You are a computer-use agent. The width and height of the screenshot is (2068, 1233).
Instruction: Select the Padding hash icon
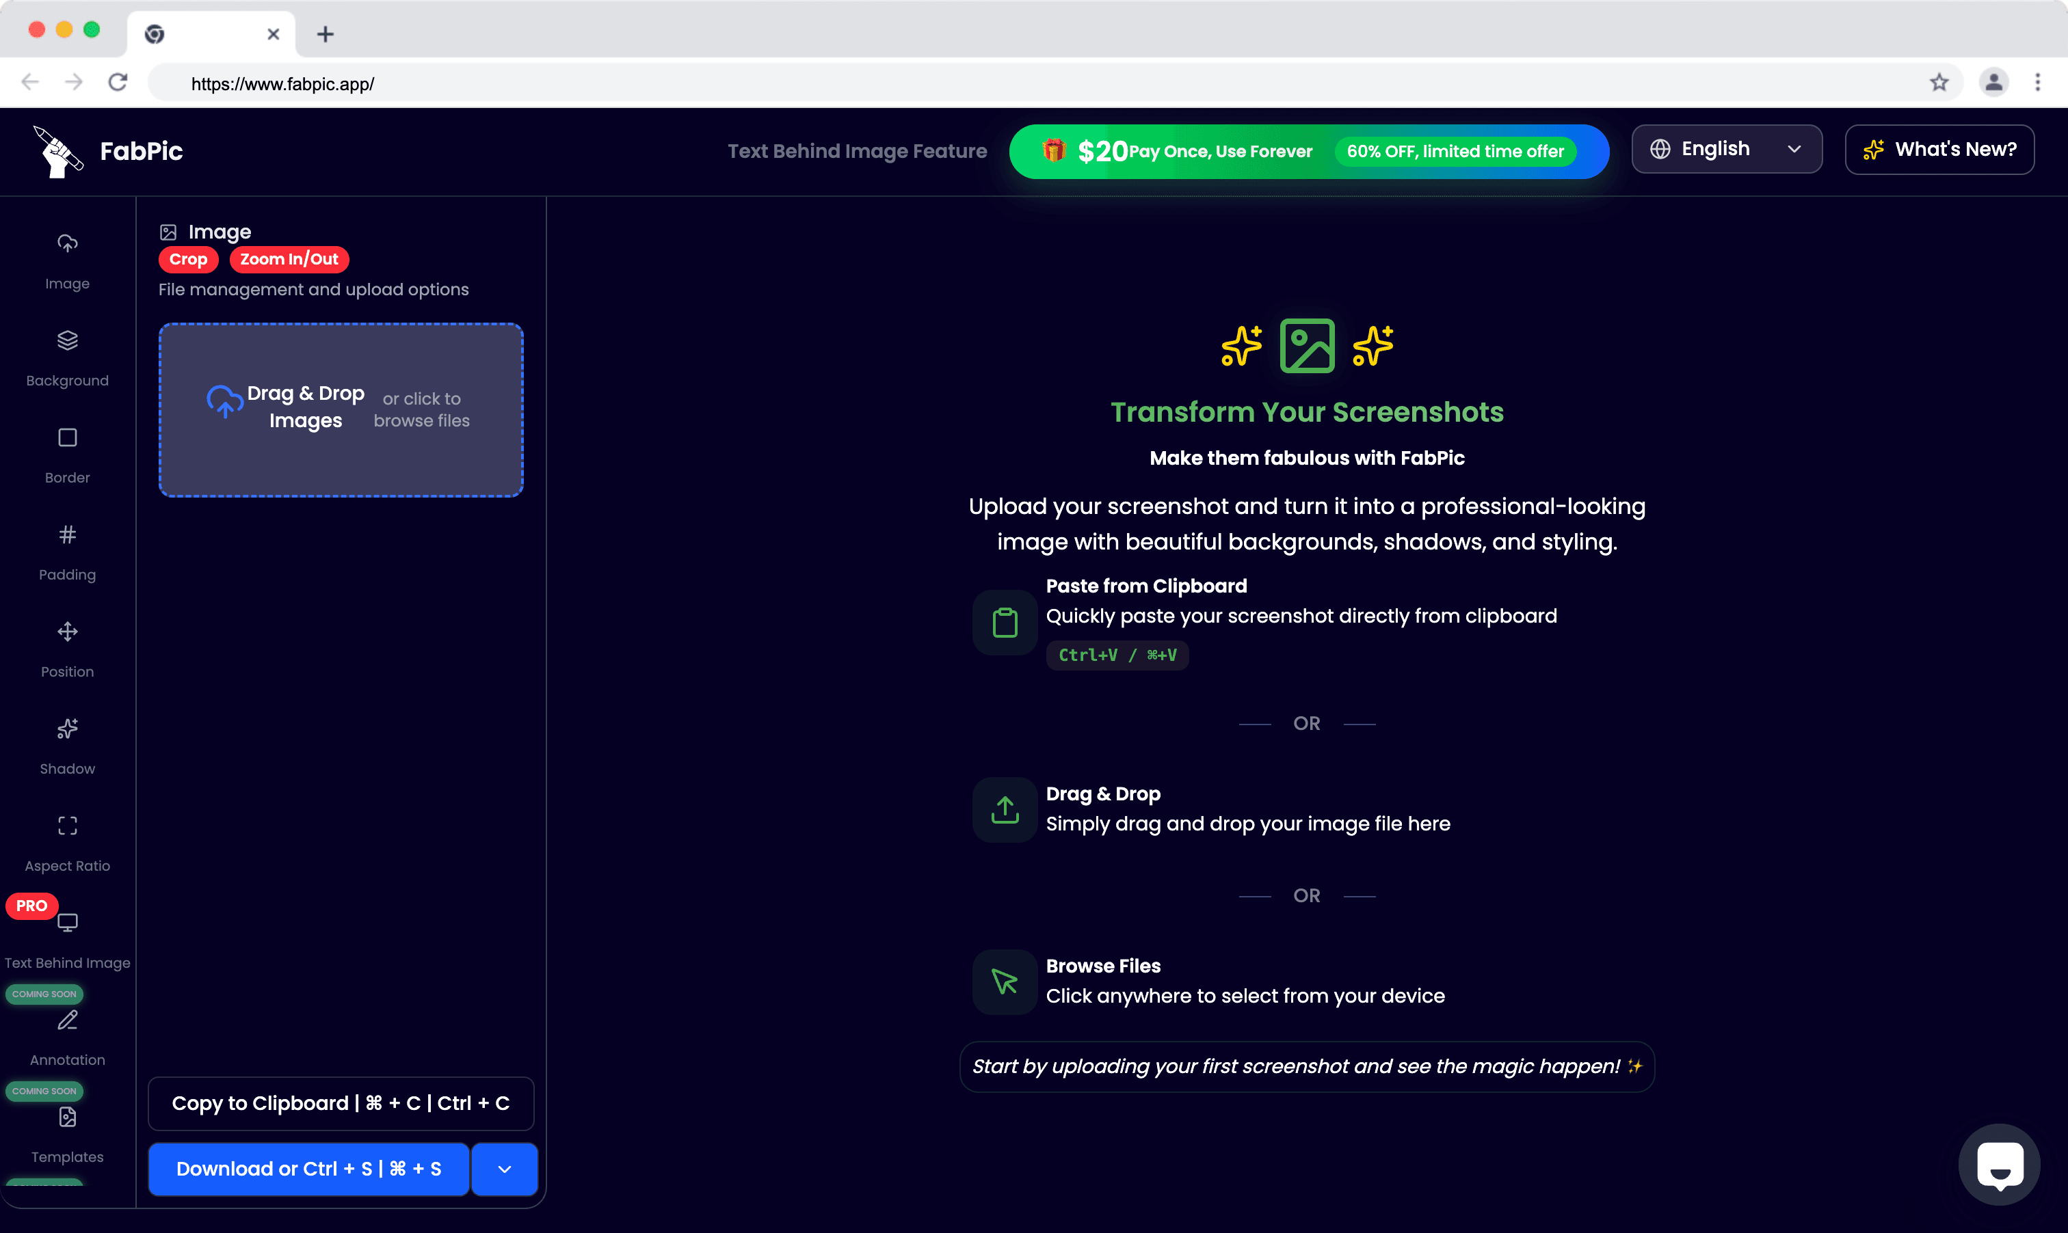coord(67,535)
